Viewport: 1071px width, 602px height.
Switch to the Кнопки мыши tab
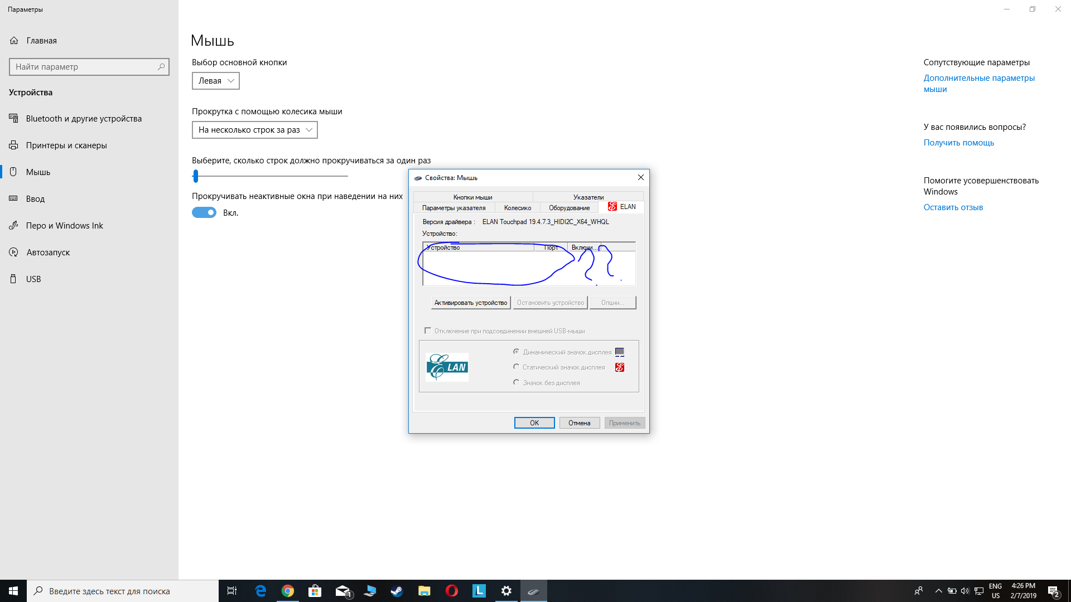coord(472,197)
